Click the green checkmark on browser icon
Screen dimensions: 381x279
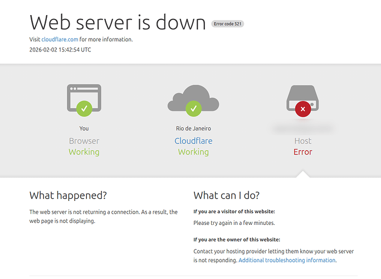coord(84,109)
